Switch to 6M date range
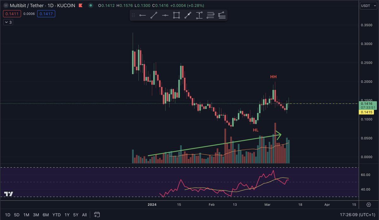This screenshot has height=220, width=379. coord(46,215)
